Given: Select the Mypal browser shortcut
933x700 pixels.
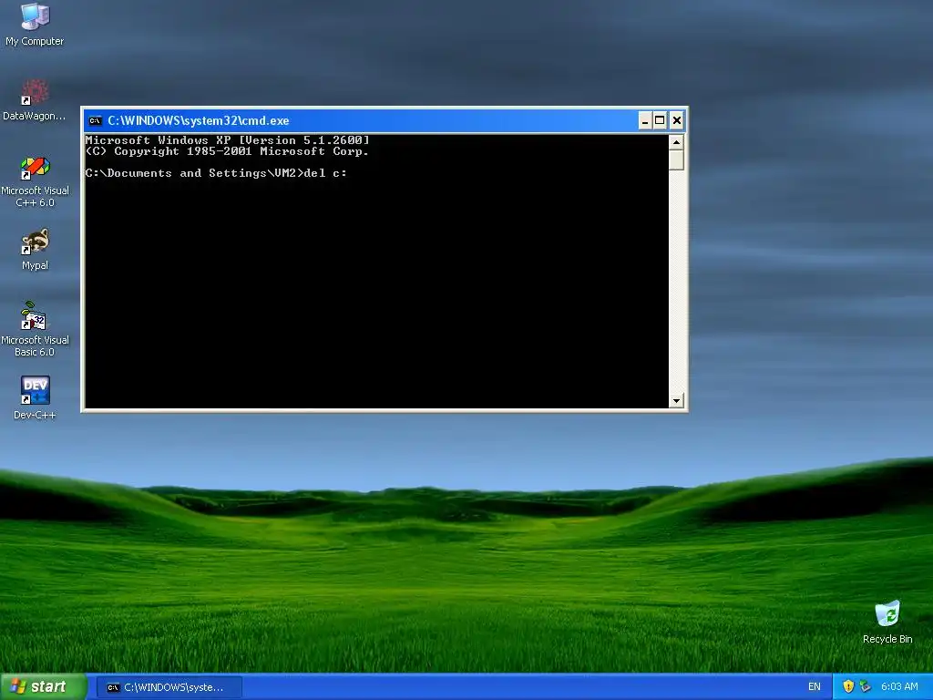Looking at the screenshot, I should tap(35, 250).
